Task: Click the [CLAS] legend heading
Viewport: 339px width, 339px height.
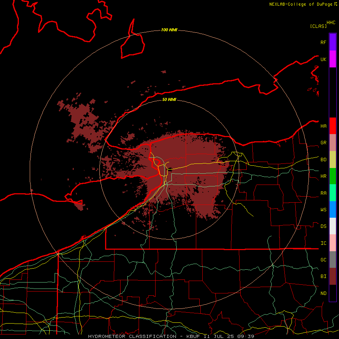Action: point(318,26)
